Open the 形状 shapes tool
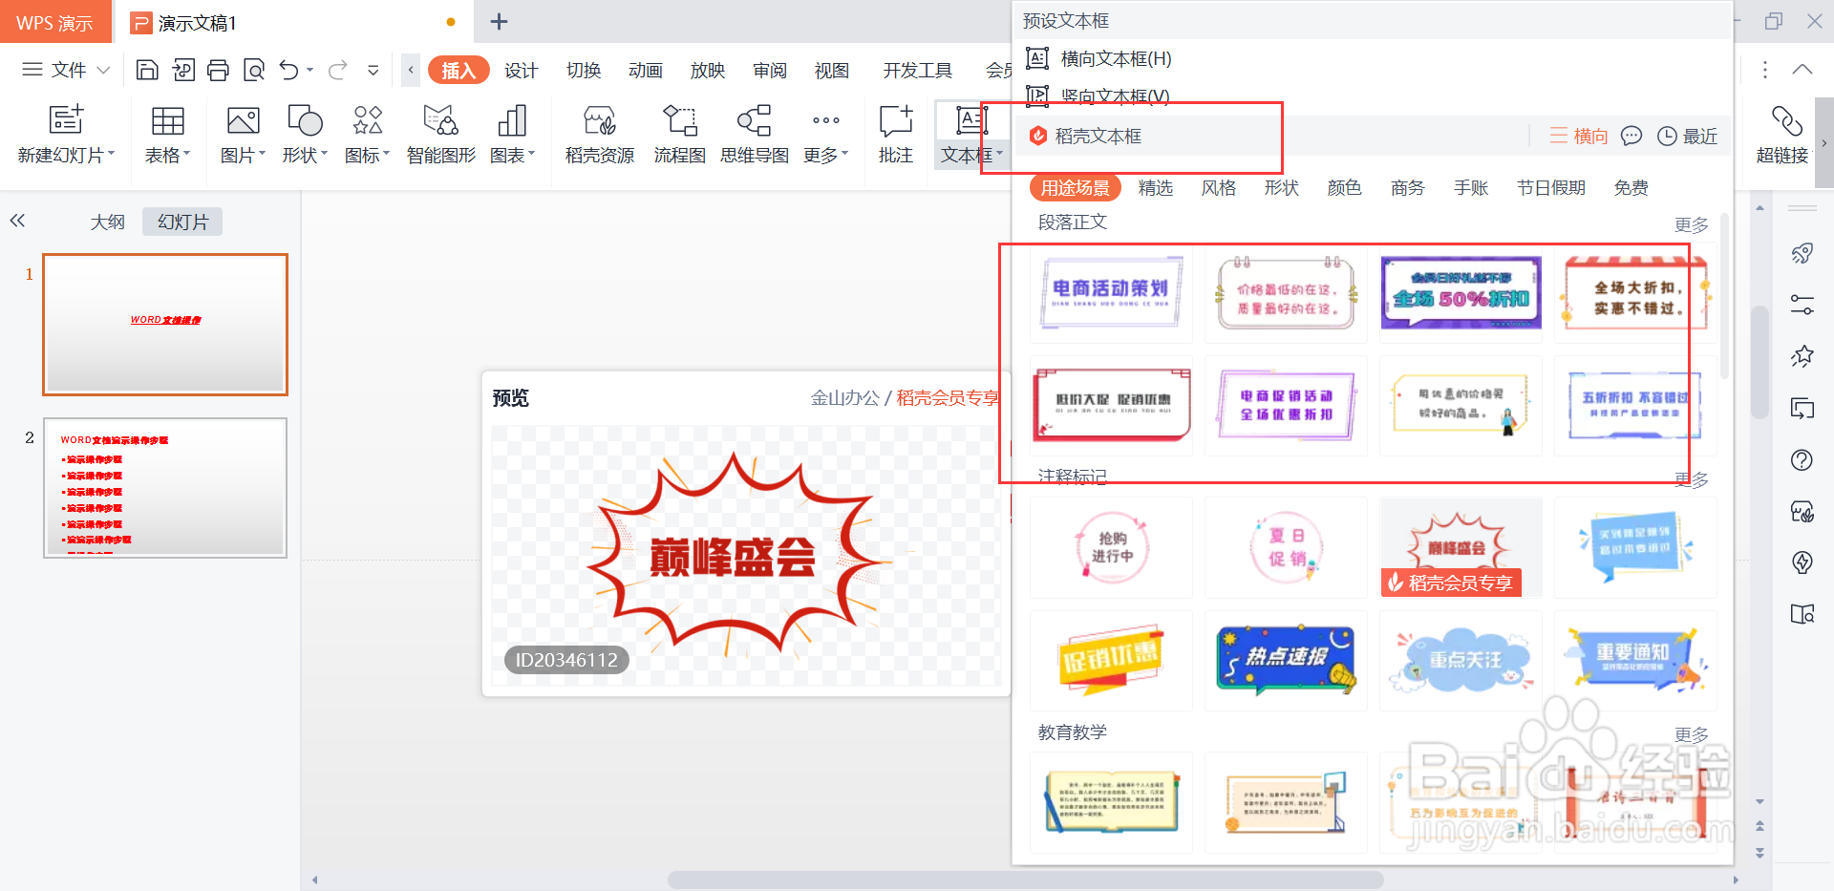This screenshot has width=1834, height=891. coord(305,135)
